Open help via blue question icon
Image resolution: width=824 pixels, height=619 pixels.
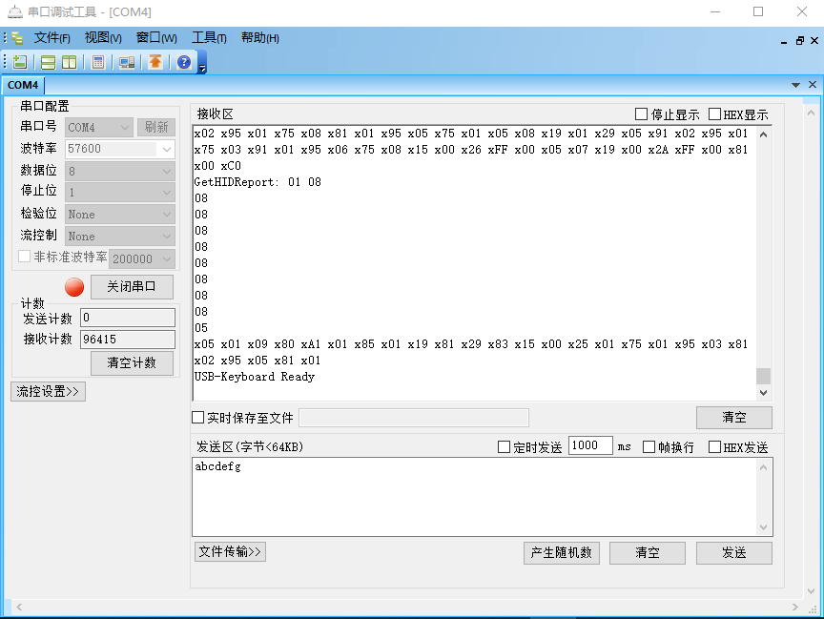click(x=184, y=62)
